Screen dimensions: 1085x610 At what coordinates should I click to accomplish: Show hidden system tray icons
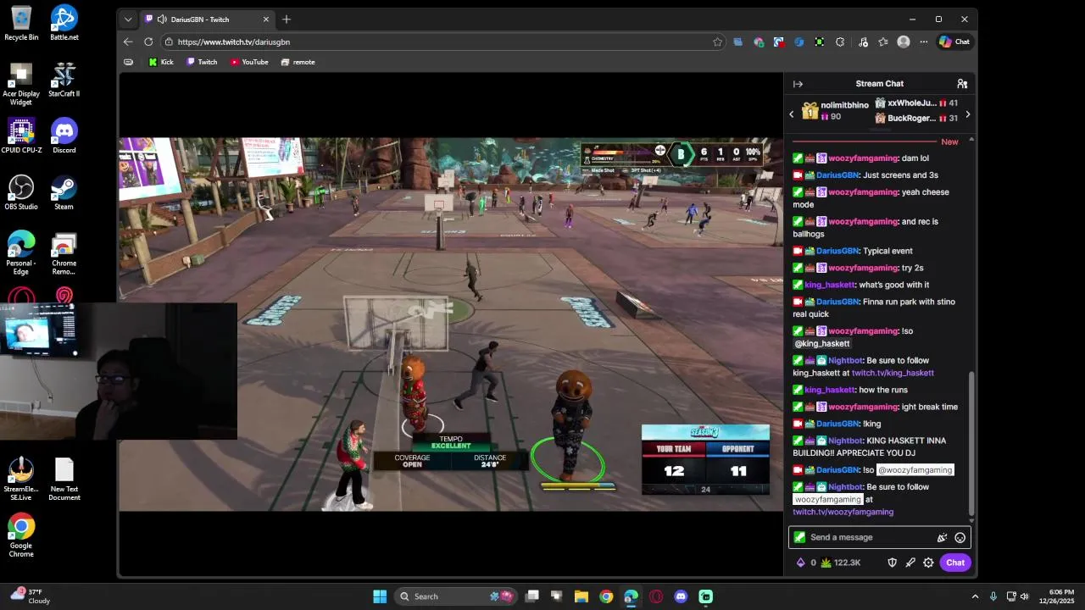click(975, 596)
